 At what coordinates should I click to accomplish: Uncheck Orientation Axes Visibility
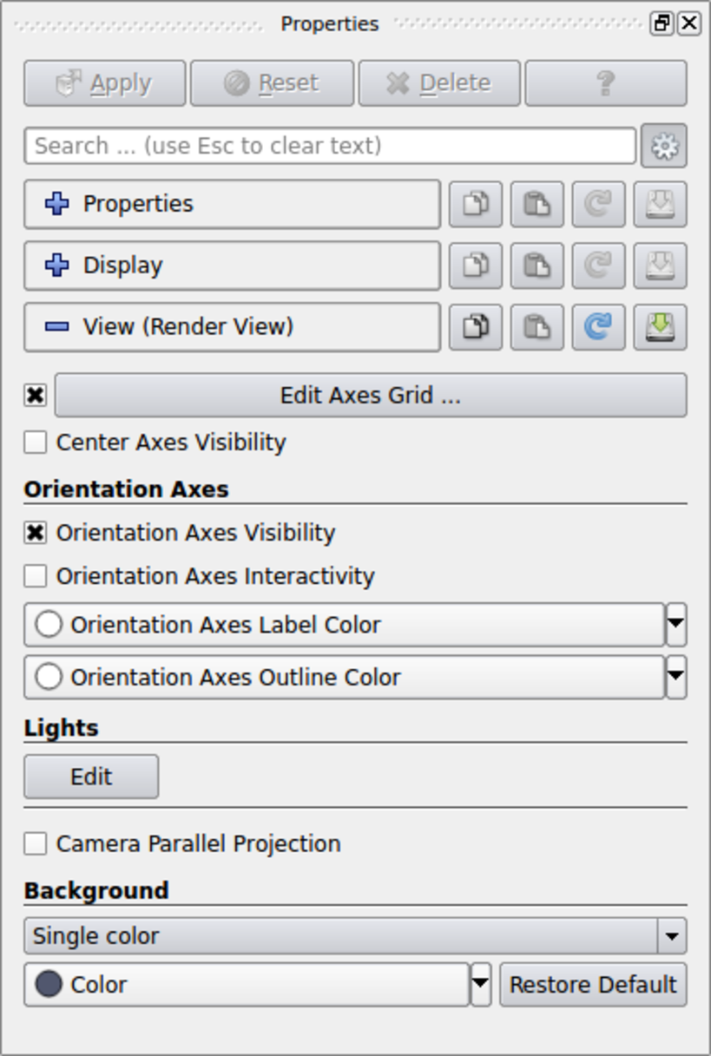(x=36, y=533)
